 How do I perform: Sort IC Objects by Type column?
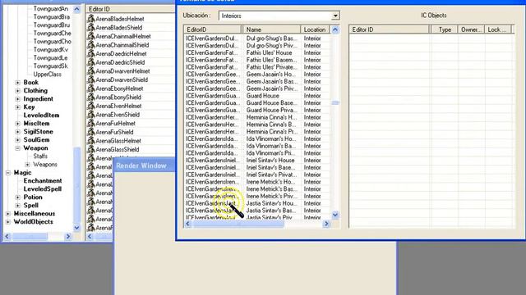445,29
